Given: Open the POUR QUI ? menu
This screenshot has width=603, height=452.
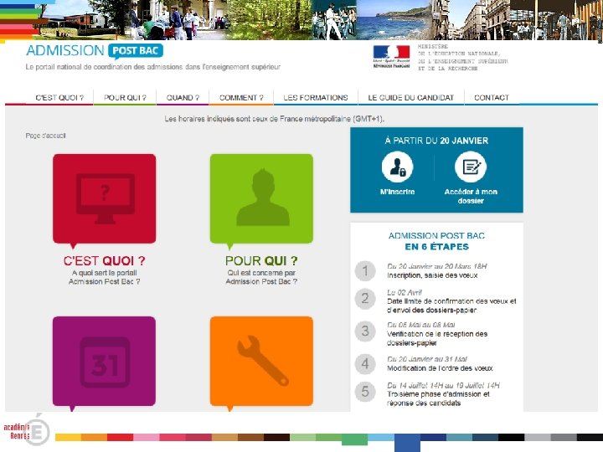Looking at the screenshot, I should [x=125, y=98].
